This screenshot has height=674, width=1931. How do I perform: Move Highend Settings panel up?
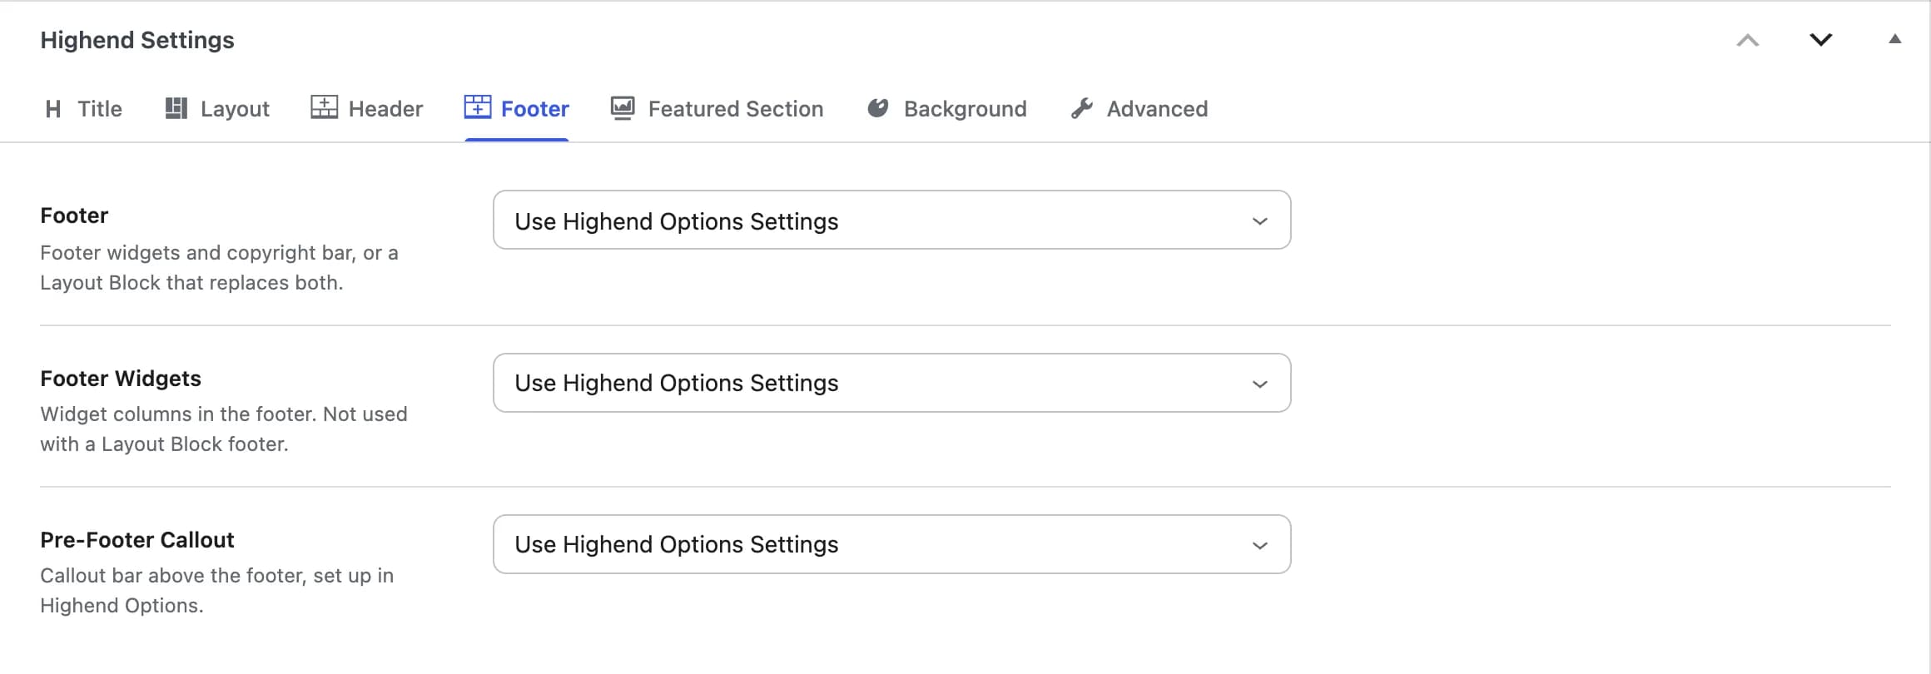[x=1748, y=40]
